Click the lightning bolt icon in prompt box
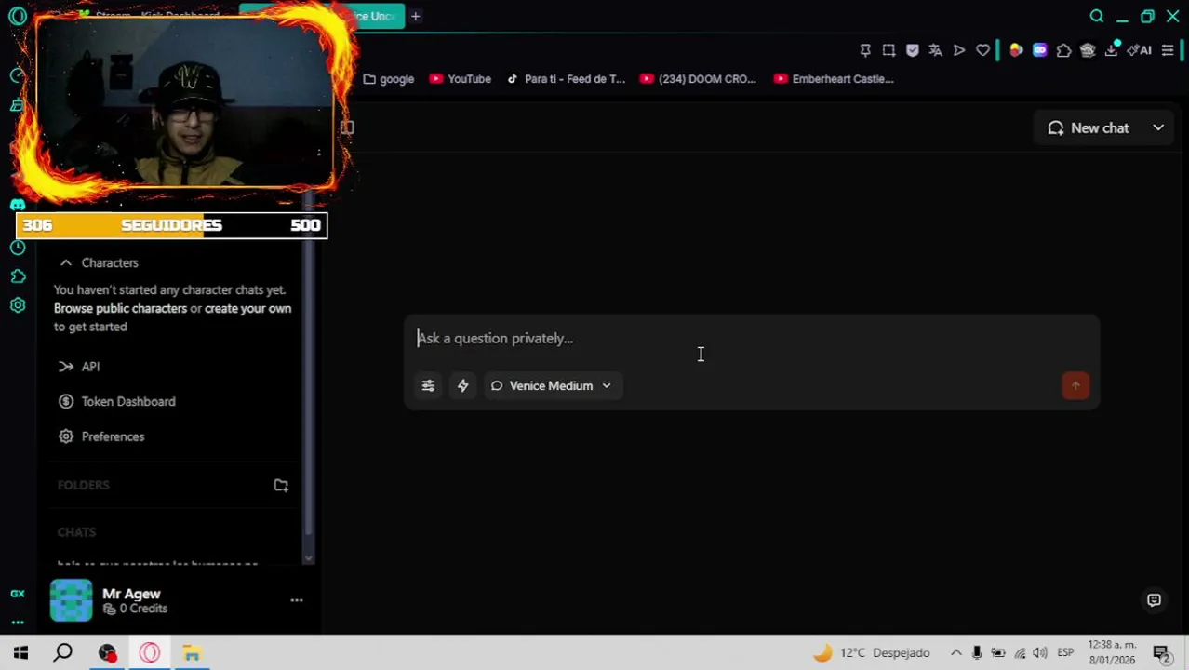Image resolution: width=1189 pixels, height=670 pixels. [x=462, y=385]
